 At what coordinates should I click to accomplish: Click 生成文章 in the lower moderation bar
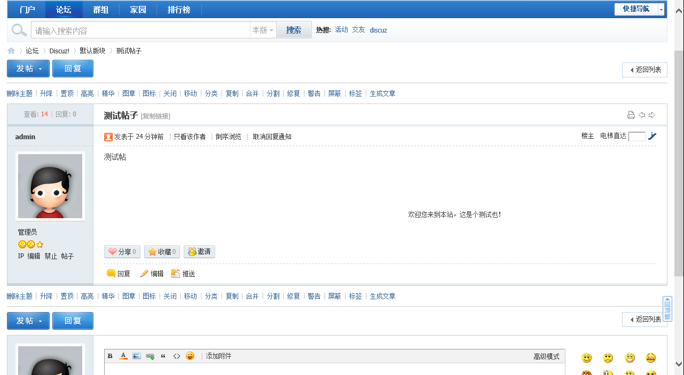pyautogui.click(x=383, y=296)
